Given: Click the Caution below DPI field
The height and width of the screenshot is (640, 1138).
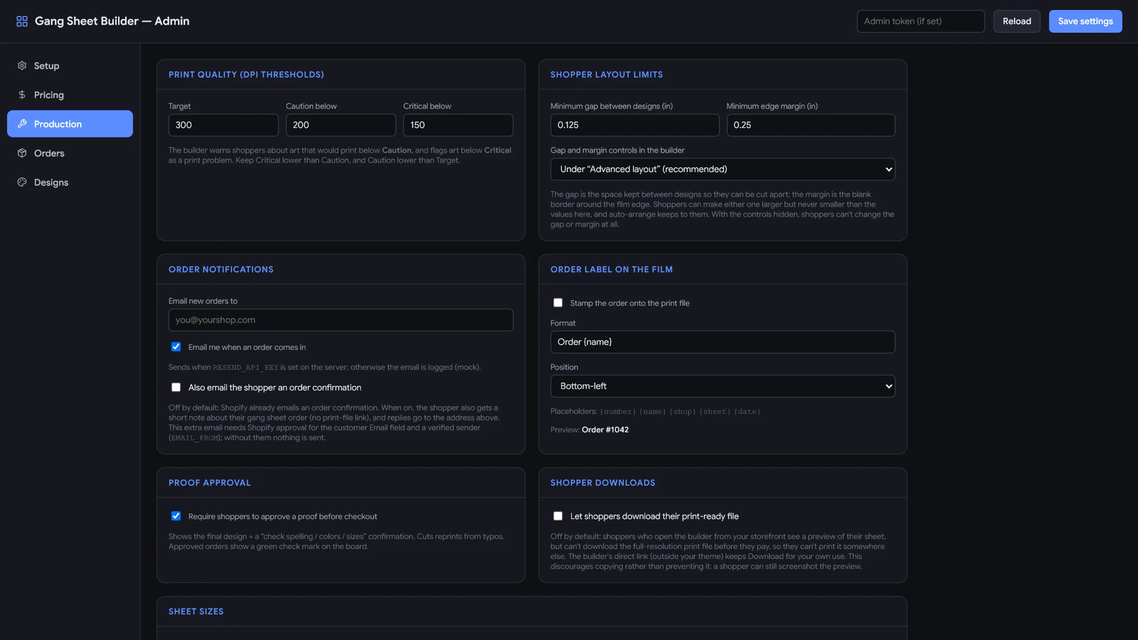Looking at the screenshot, I should tap(340, 125).
